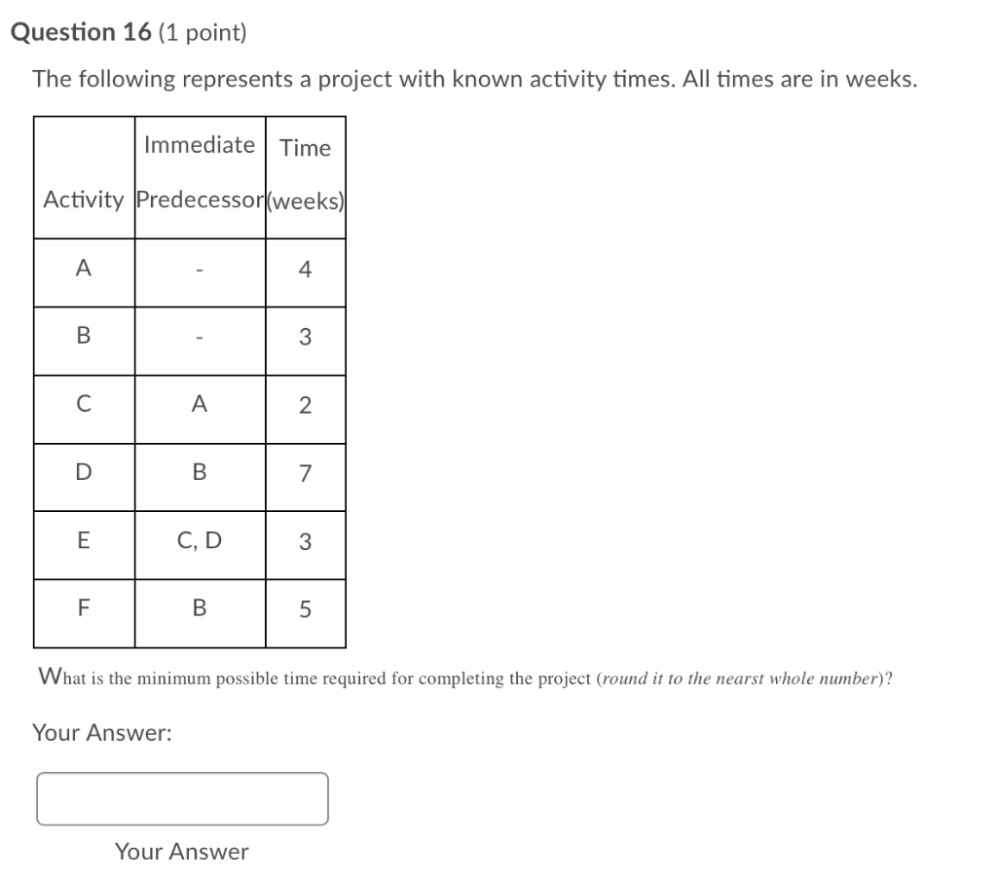This screenshot has height=879, width=997.
Task: Click the project description sentence about activity times
Action: tap(473, 79)
